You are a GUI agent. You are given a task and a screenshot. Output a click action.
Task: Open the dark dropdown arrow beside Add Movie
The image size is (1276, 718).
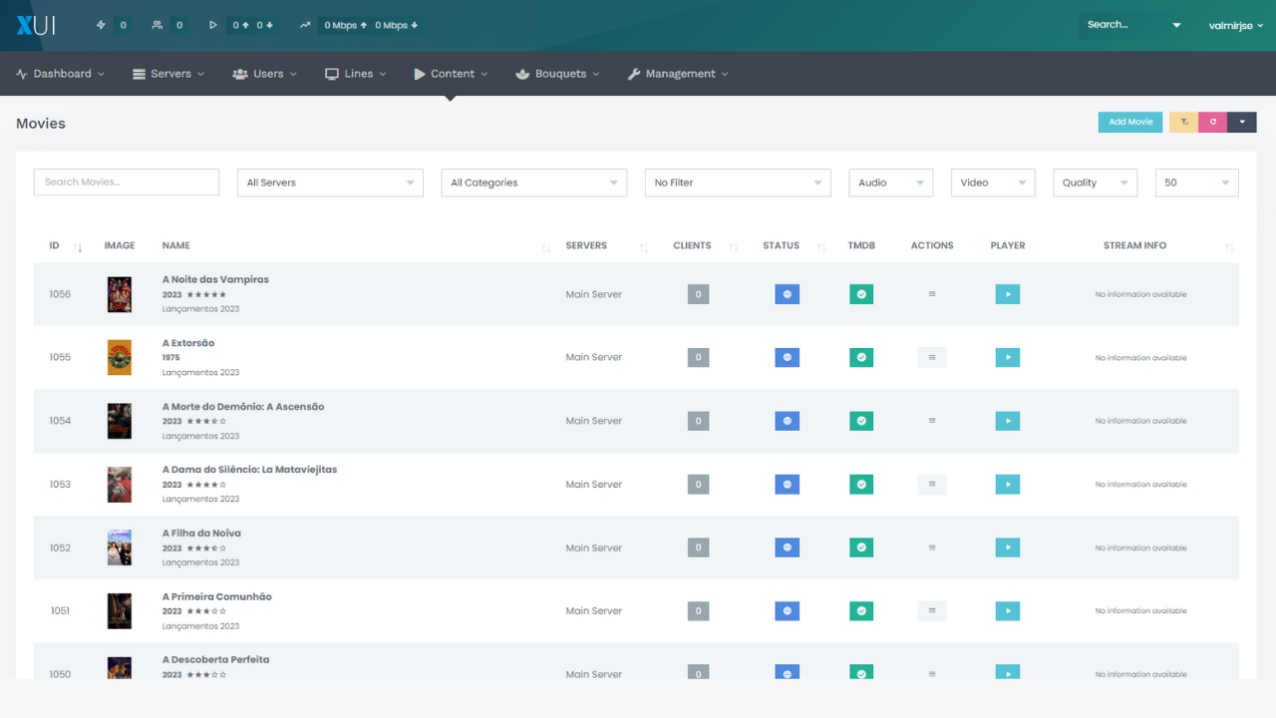1242,122
